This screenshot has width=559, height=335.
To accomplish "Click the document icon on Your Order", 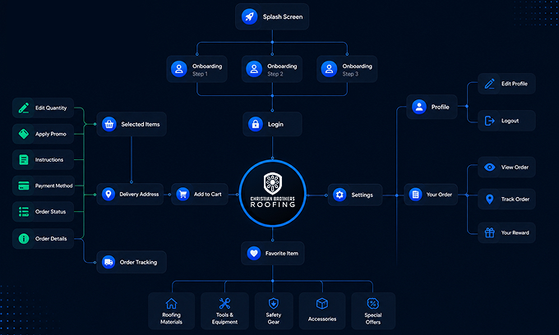I will point(415,195).
